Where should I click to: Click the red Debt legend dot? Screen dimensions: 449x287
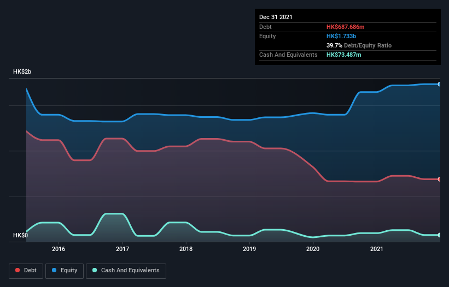(18, 270)
